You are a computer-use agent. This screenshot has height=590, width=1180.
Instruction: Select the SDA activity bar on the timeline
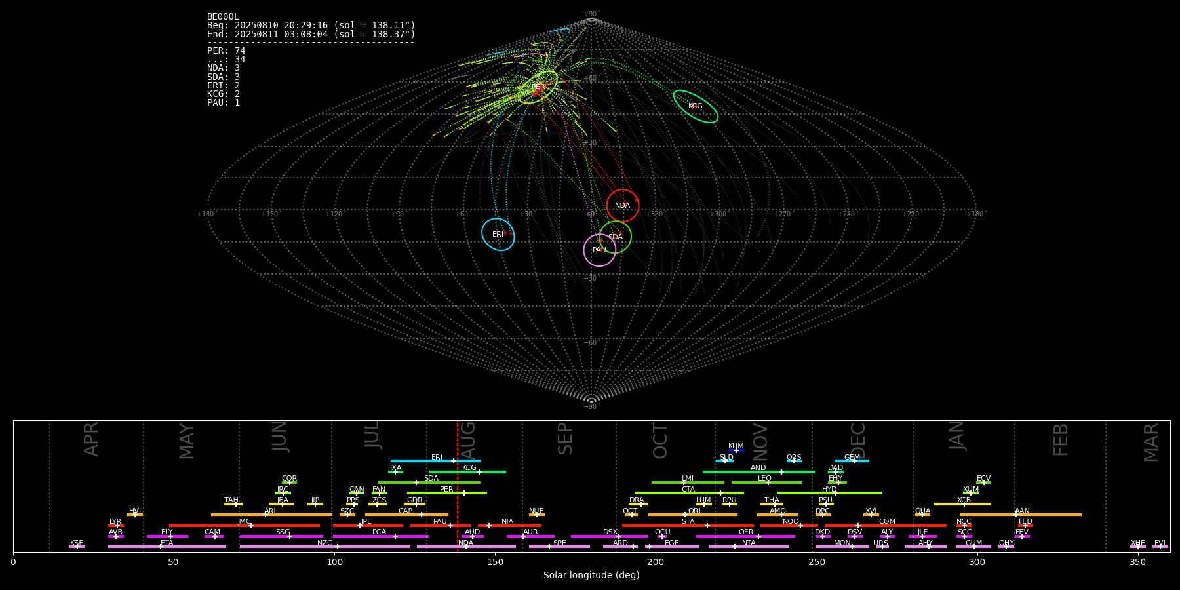pyautogui.click(x=429, y=482)
